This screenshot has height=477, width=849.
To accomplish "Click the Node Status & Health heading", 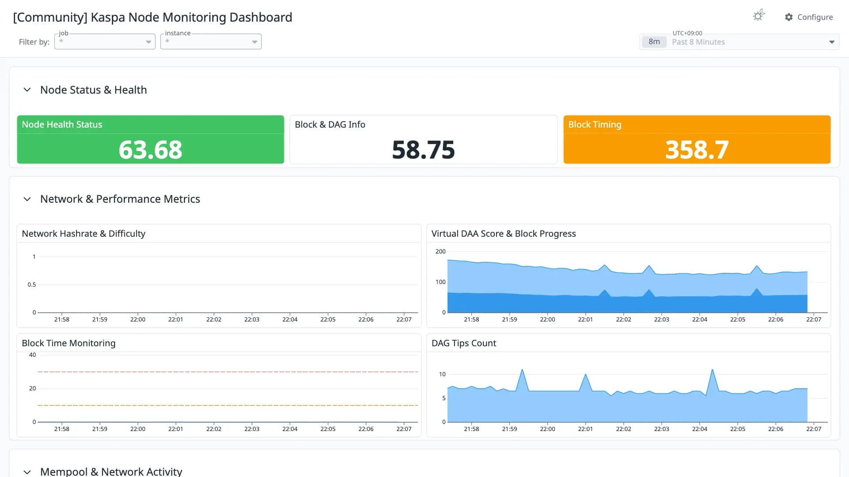I will (x=93, y=90).
